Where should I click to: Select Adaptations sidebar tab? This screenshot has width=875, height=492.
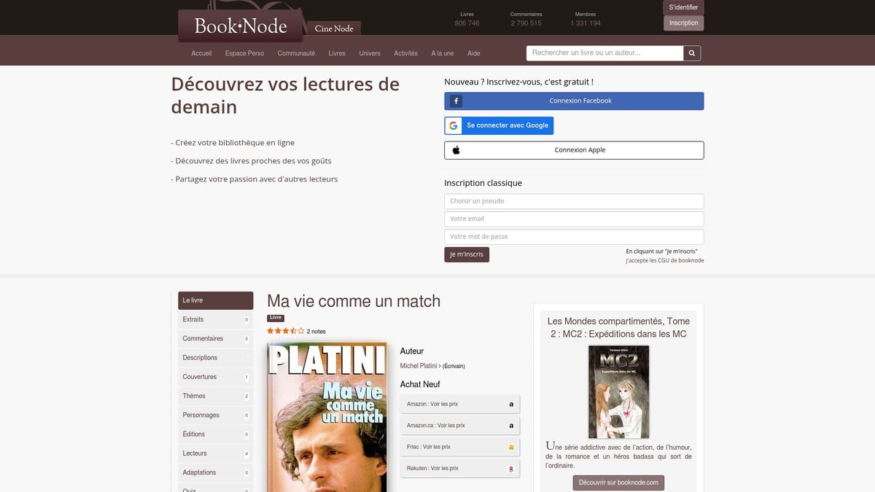pyautogui.click(x=216, y=472)
